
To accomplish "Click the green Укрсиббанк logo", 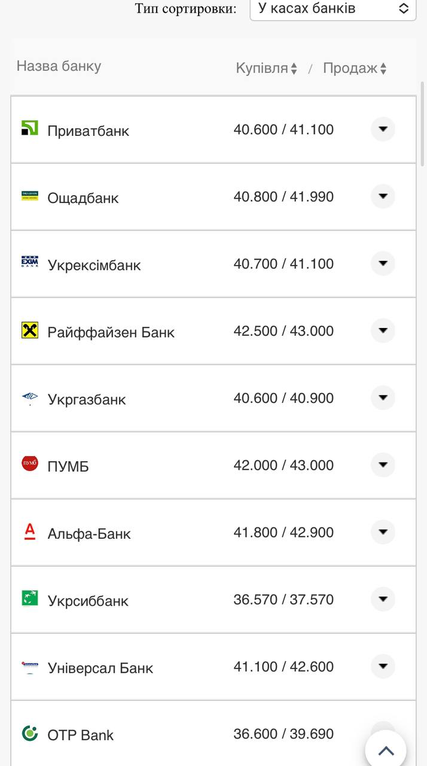I will coord(29,598).
